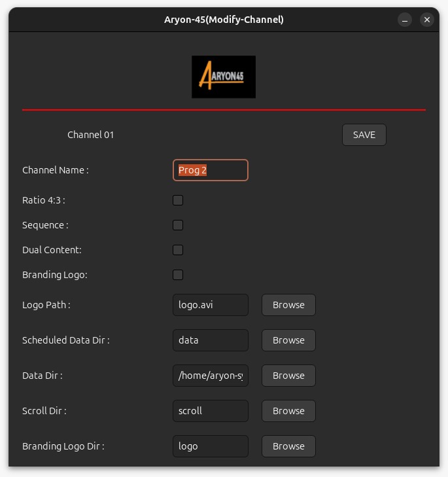Browse for the Scroll Dir folder

point(288,411)
